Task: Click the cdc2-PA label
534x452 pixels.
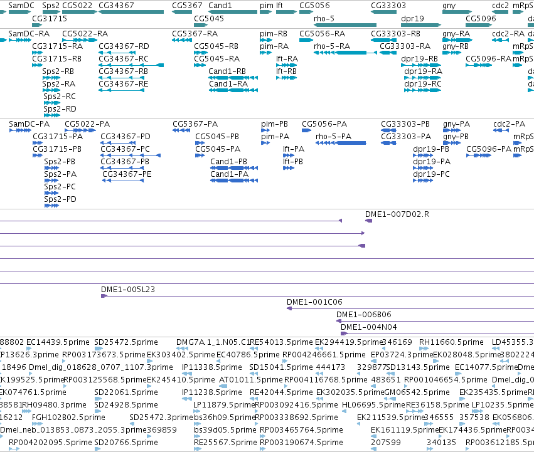Action: [x=509, y=124]
